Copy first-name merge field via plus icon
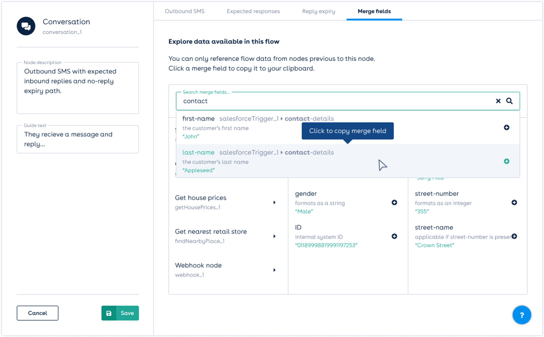Image resolution: width=544 pixels, height=337 pixels. point(506,127)
